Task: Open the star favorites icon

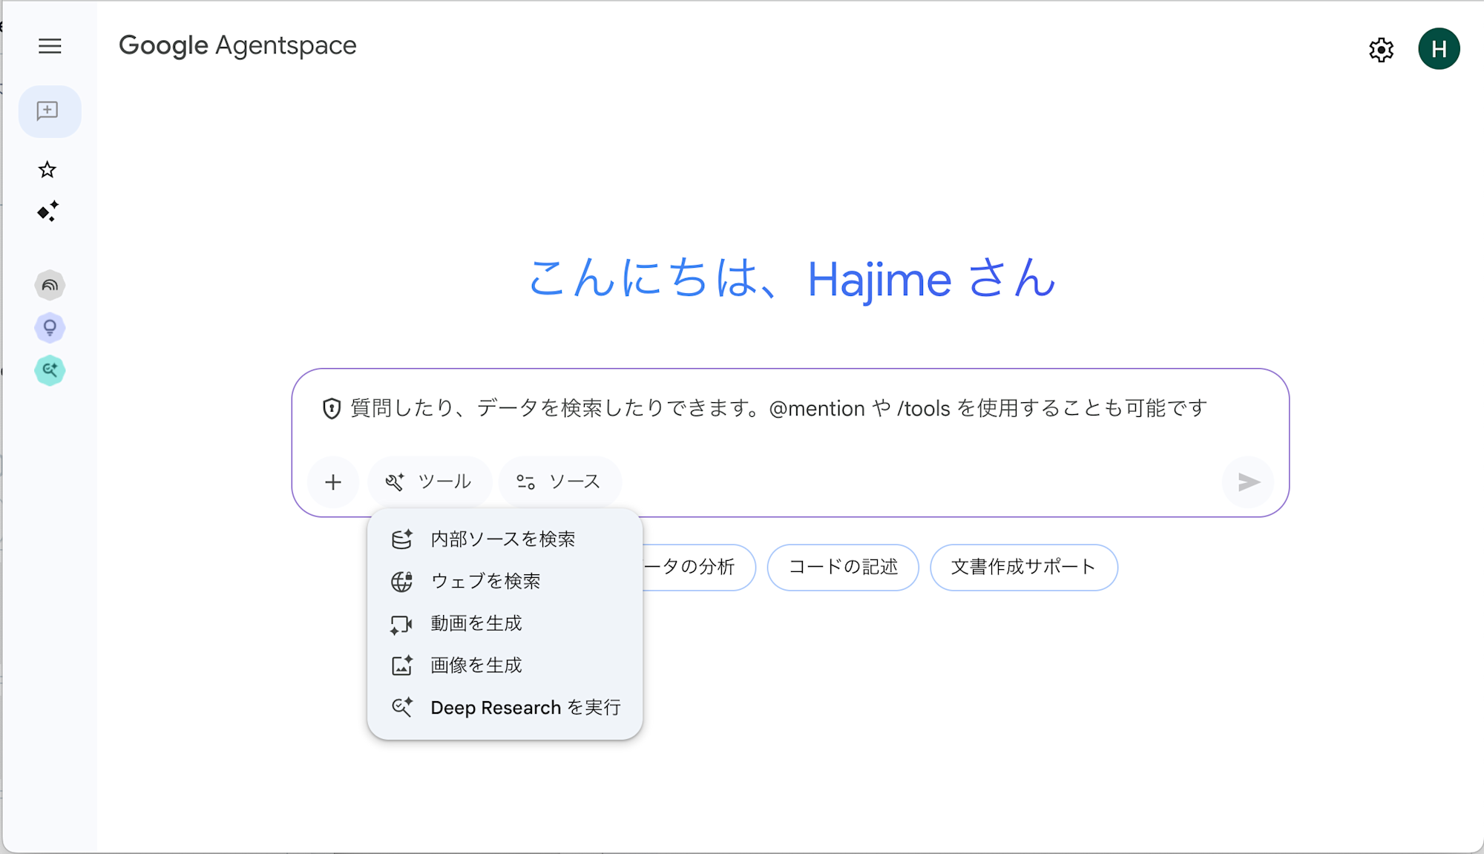Action: [47, 170]
